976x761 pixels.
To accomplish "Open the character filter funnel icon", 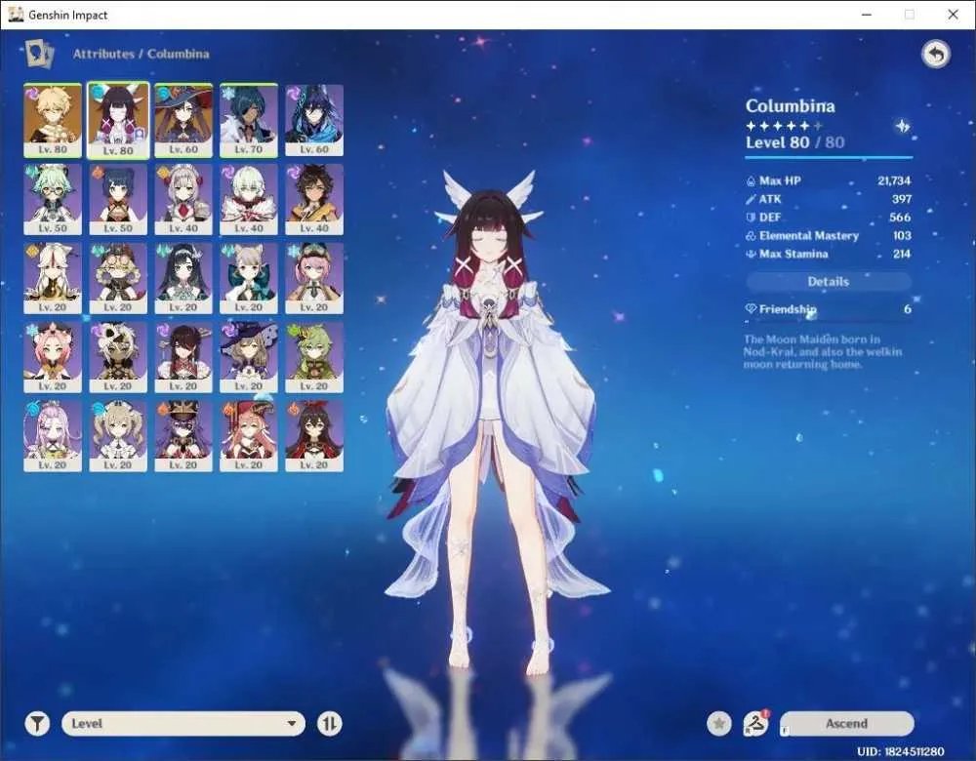I will (x=37, y=724).
